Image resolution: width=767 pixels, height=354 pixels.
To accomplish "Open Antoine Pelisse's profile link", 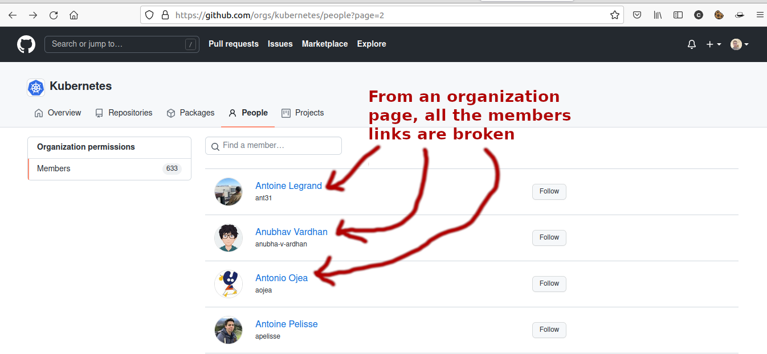I will tap(287, 324).
